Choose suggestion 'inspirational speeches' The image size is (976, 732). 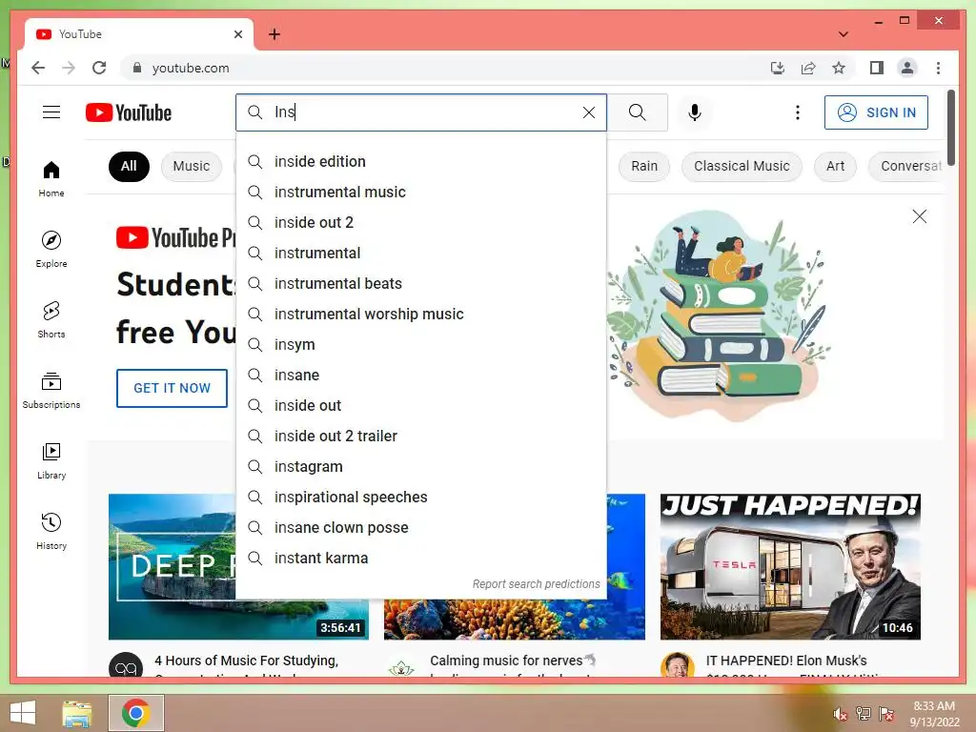tap(420, 498)
